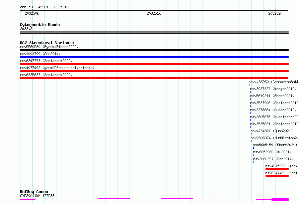
Task: Click the nsv4436960 variant label
Action: [x=273, y=82]
